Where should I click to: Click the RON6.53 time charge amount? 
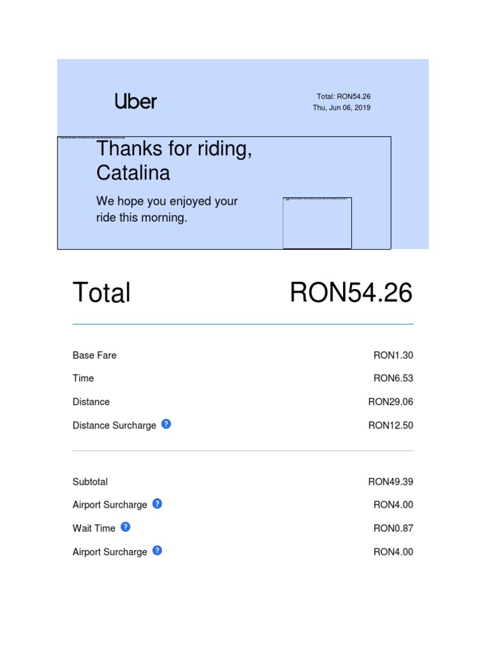coord(393,378)
